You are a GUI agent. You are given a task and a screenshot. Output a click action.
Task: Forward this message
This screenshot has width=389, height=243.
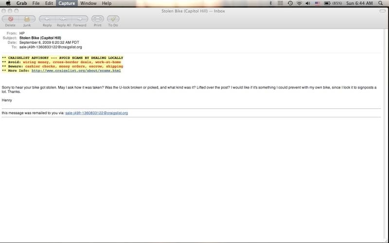80,19
